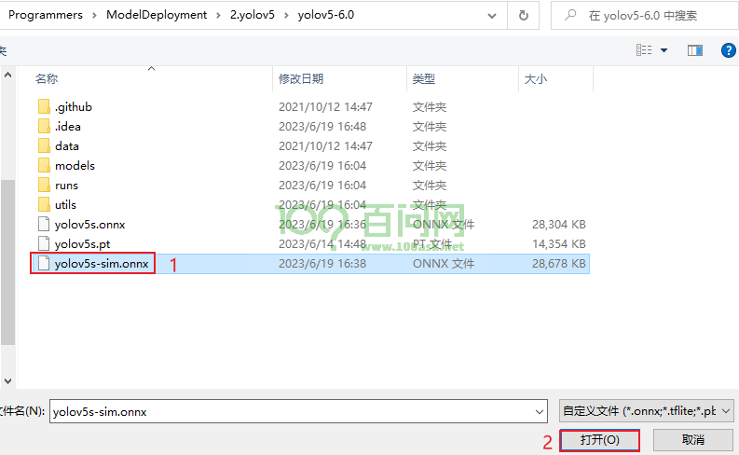739x455 pixels.
Task: Open the help question mark icon
Action: pyautogui.click(x=727, y=49)
